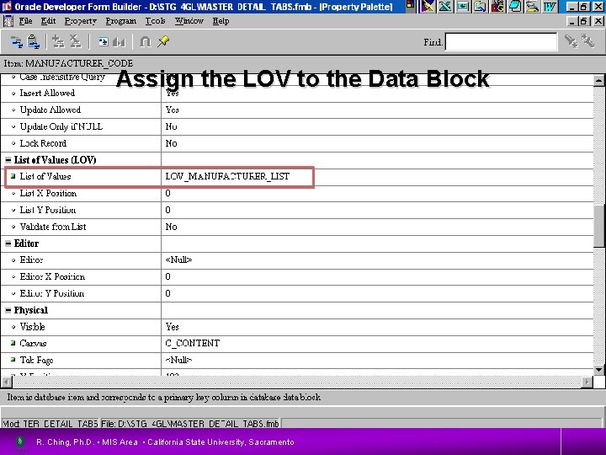Select the List X Position property

coord(48,193)
